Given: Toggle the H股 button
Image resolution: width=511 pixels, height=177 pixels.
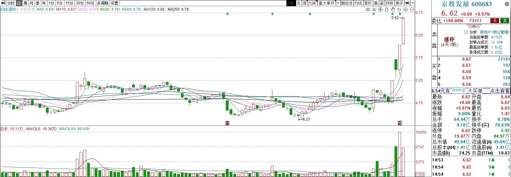Looking at the screenshot, I should click(291, 3).
